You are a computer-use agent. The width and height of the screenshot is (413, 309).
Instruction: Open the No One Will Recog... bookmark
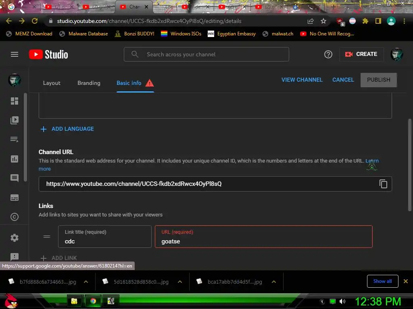coord(327,34)
